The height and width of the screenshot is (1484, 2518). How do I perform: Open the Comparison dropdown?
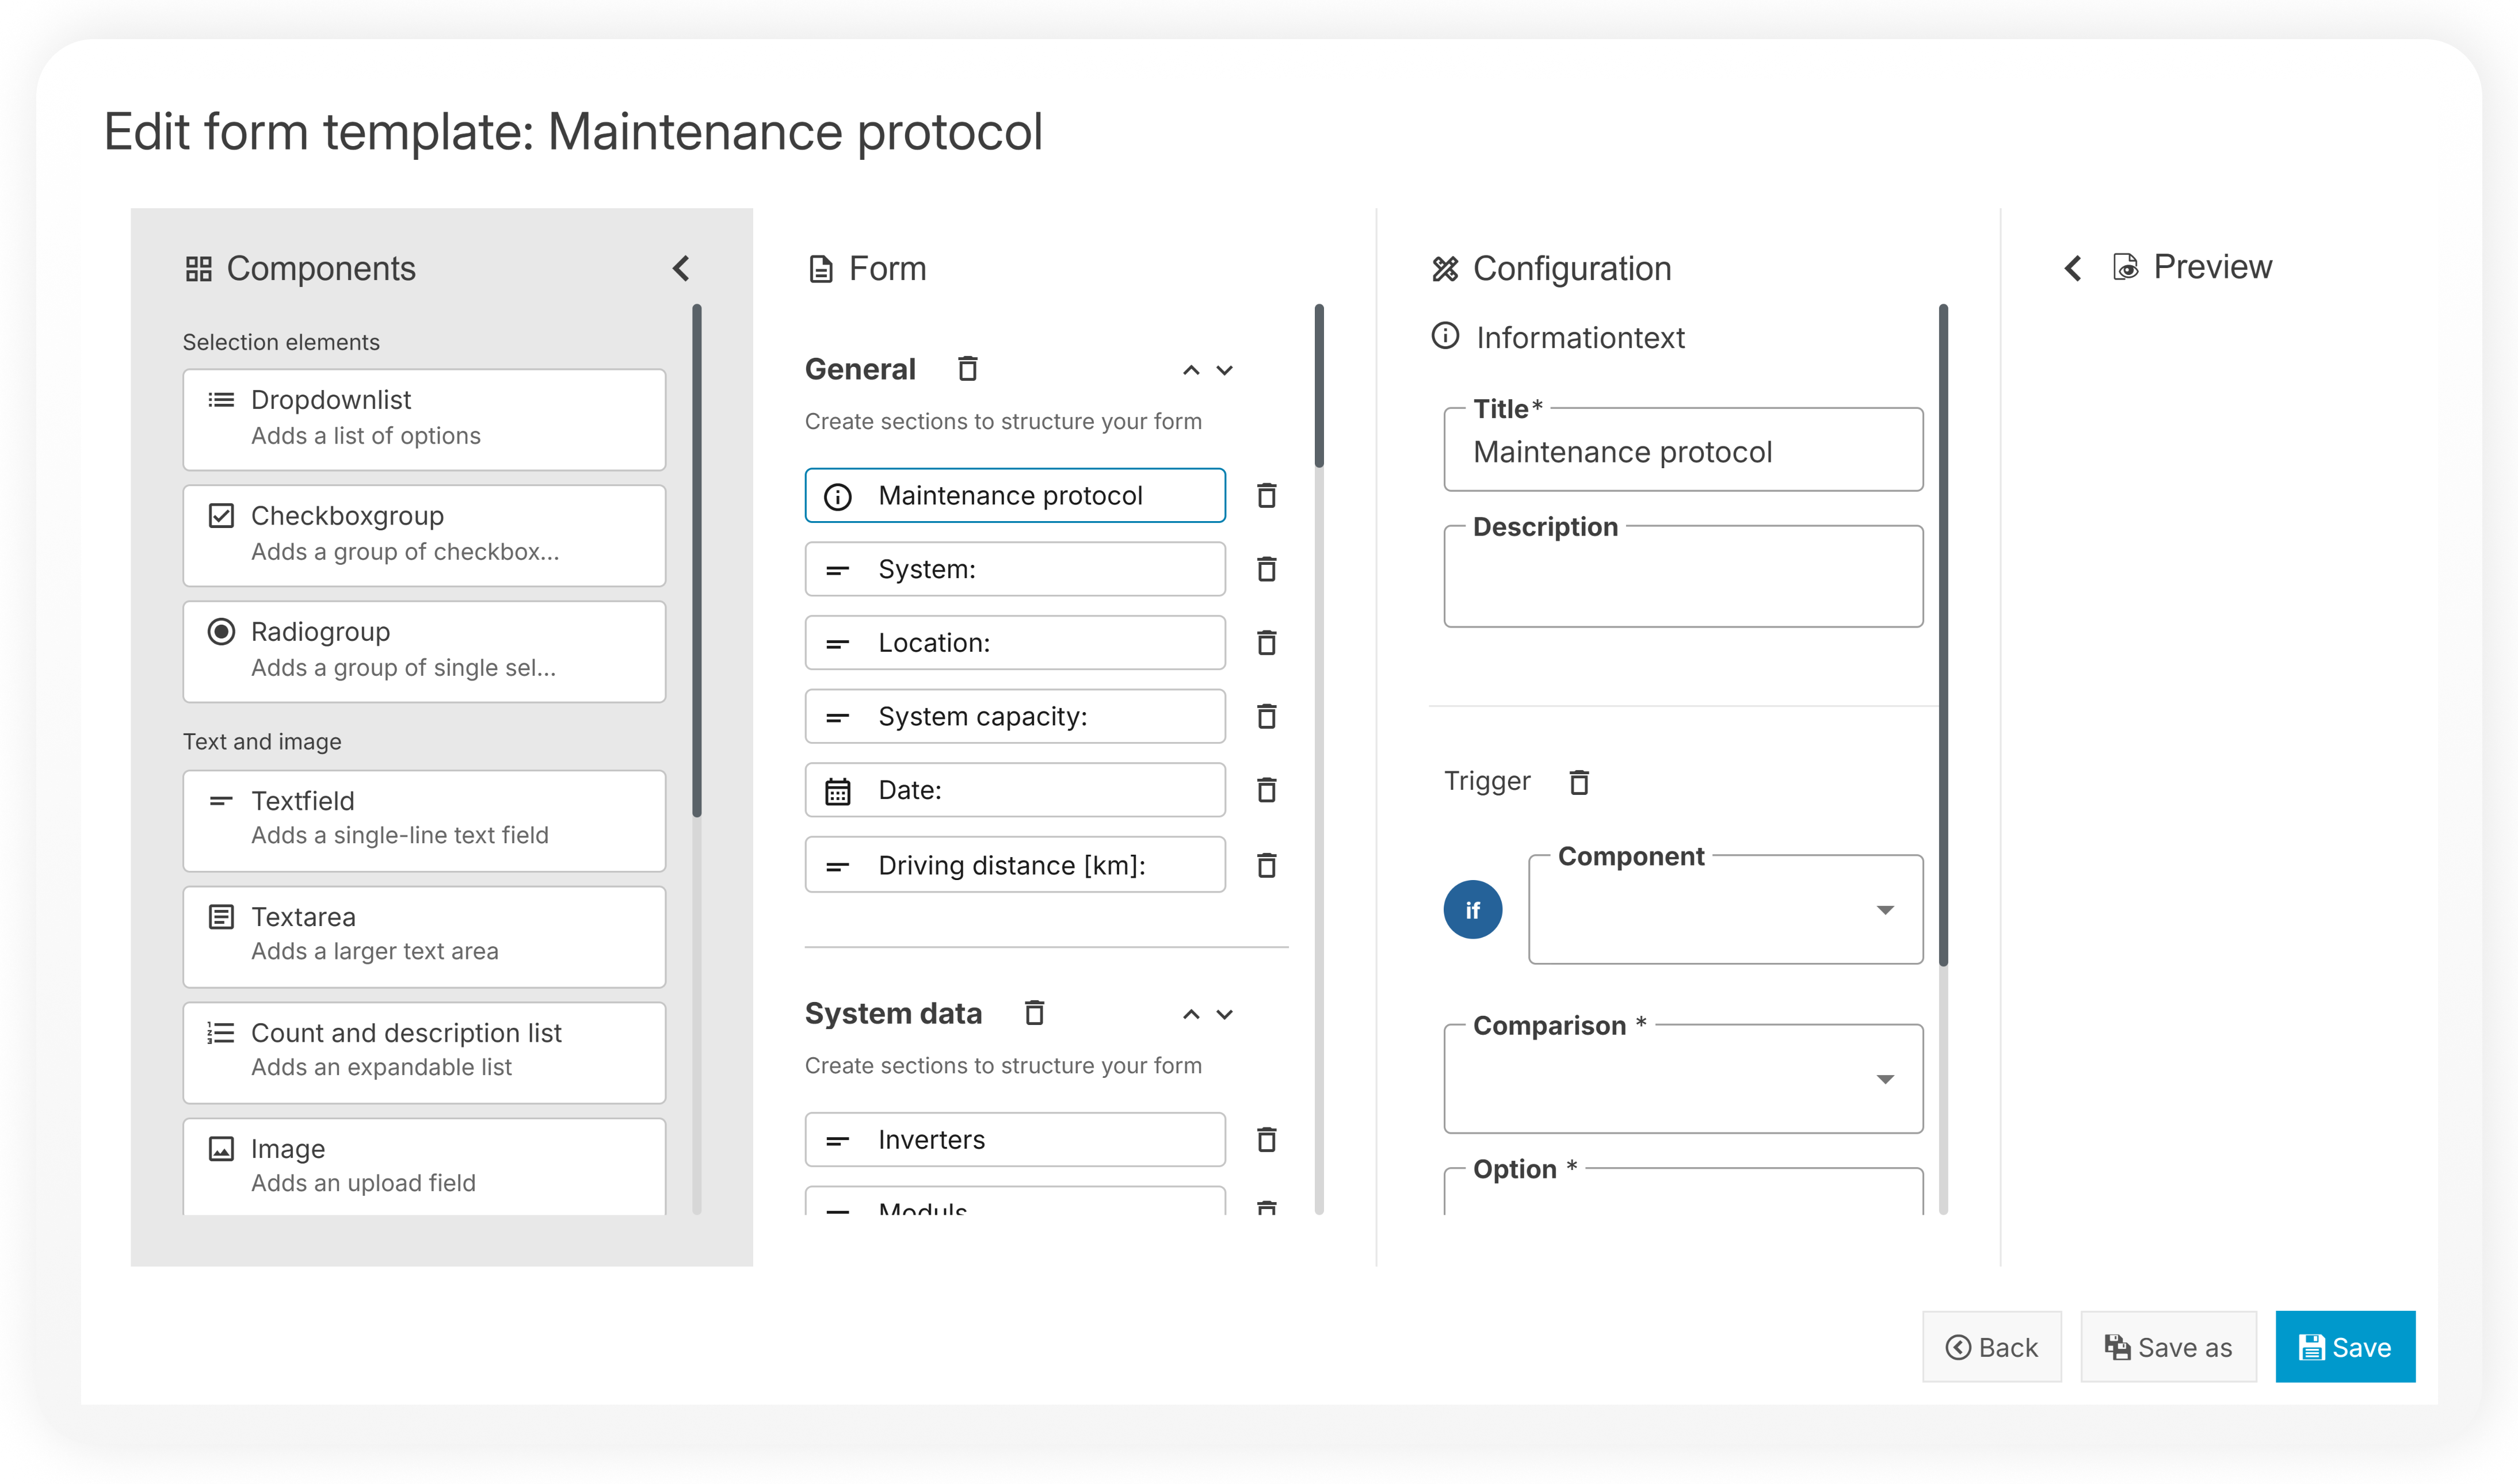click(1683, 1079)
